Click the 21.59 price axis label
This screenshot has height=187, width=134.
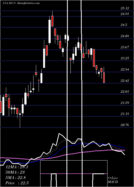pos(125,103)
